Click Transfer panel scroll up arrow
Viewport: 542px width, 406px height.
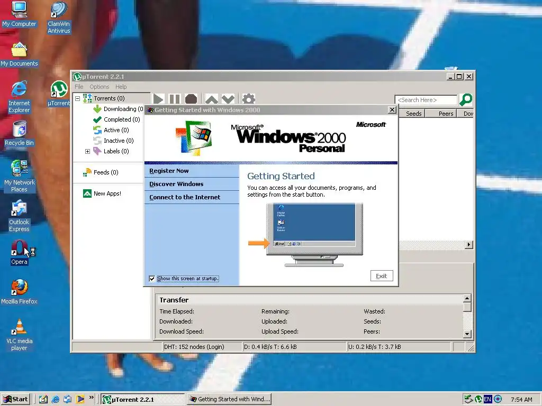coord(467,298)
